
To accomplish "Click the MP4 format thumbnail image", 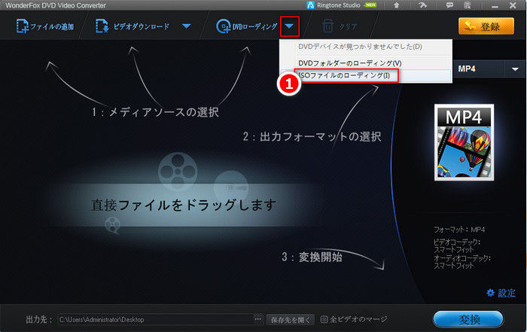I will click(x=465, y=142).
